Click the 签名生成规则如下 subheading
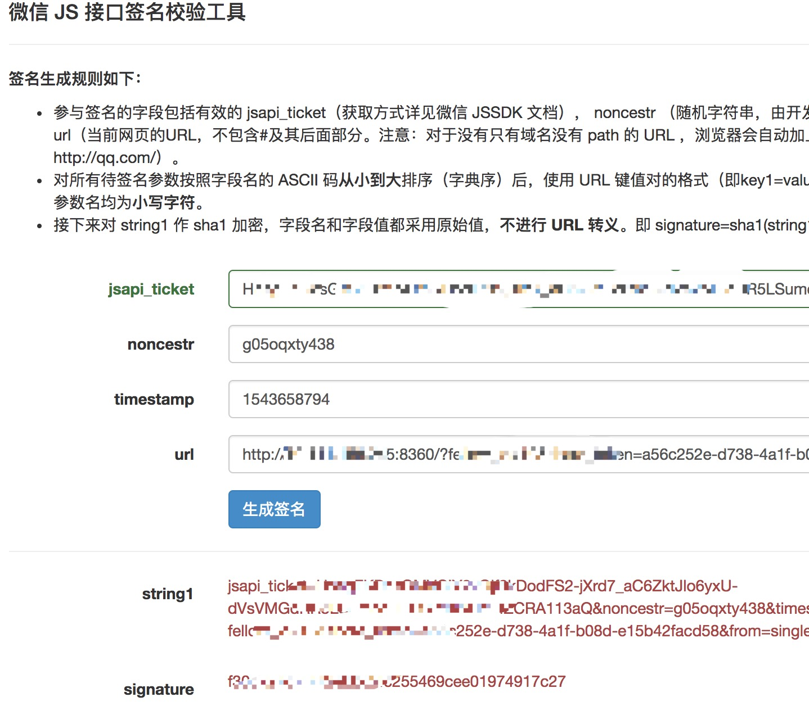This screenshot has width=809, height=715. [x=74, y=79]
